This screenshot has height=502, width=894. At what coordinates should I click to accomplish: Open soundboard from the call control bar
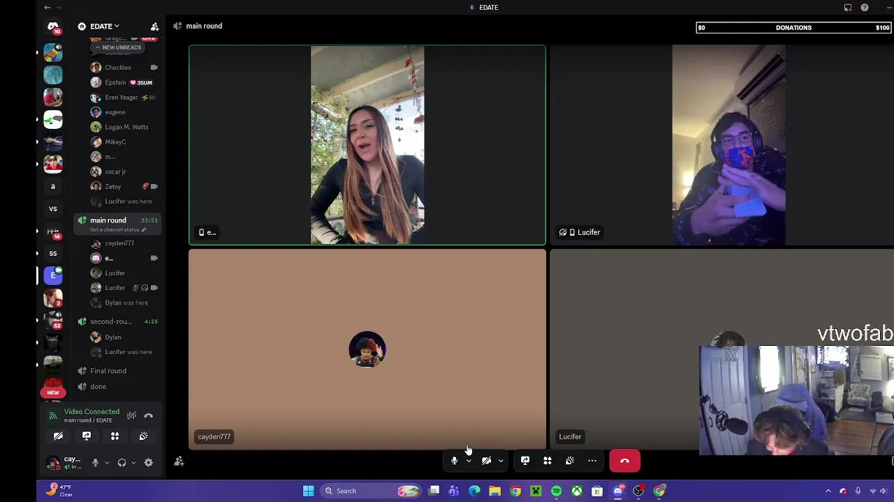pyautogui.click(x=570, y=461)
